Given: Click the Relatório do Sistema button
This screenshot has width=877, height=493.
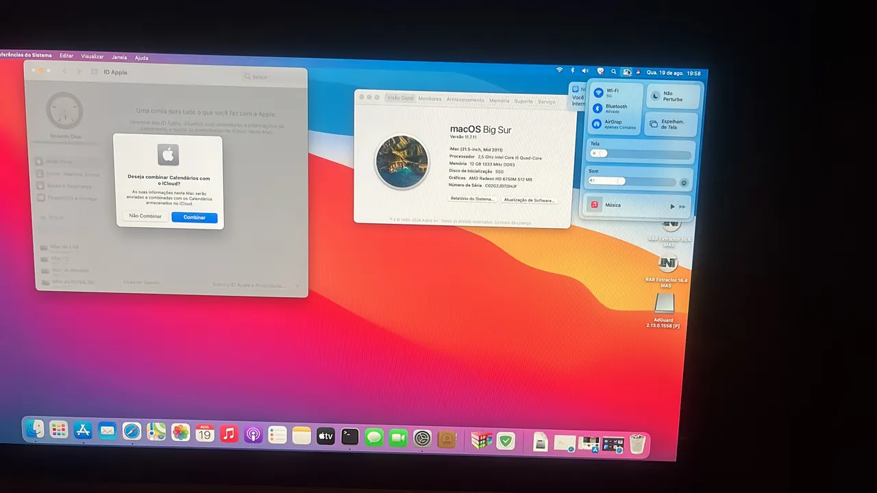Looking at the screenshot, I should point(472,199).
